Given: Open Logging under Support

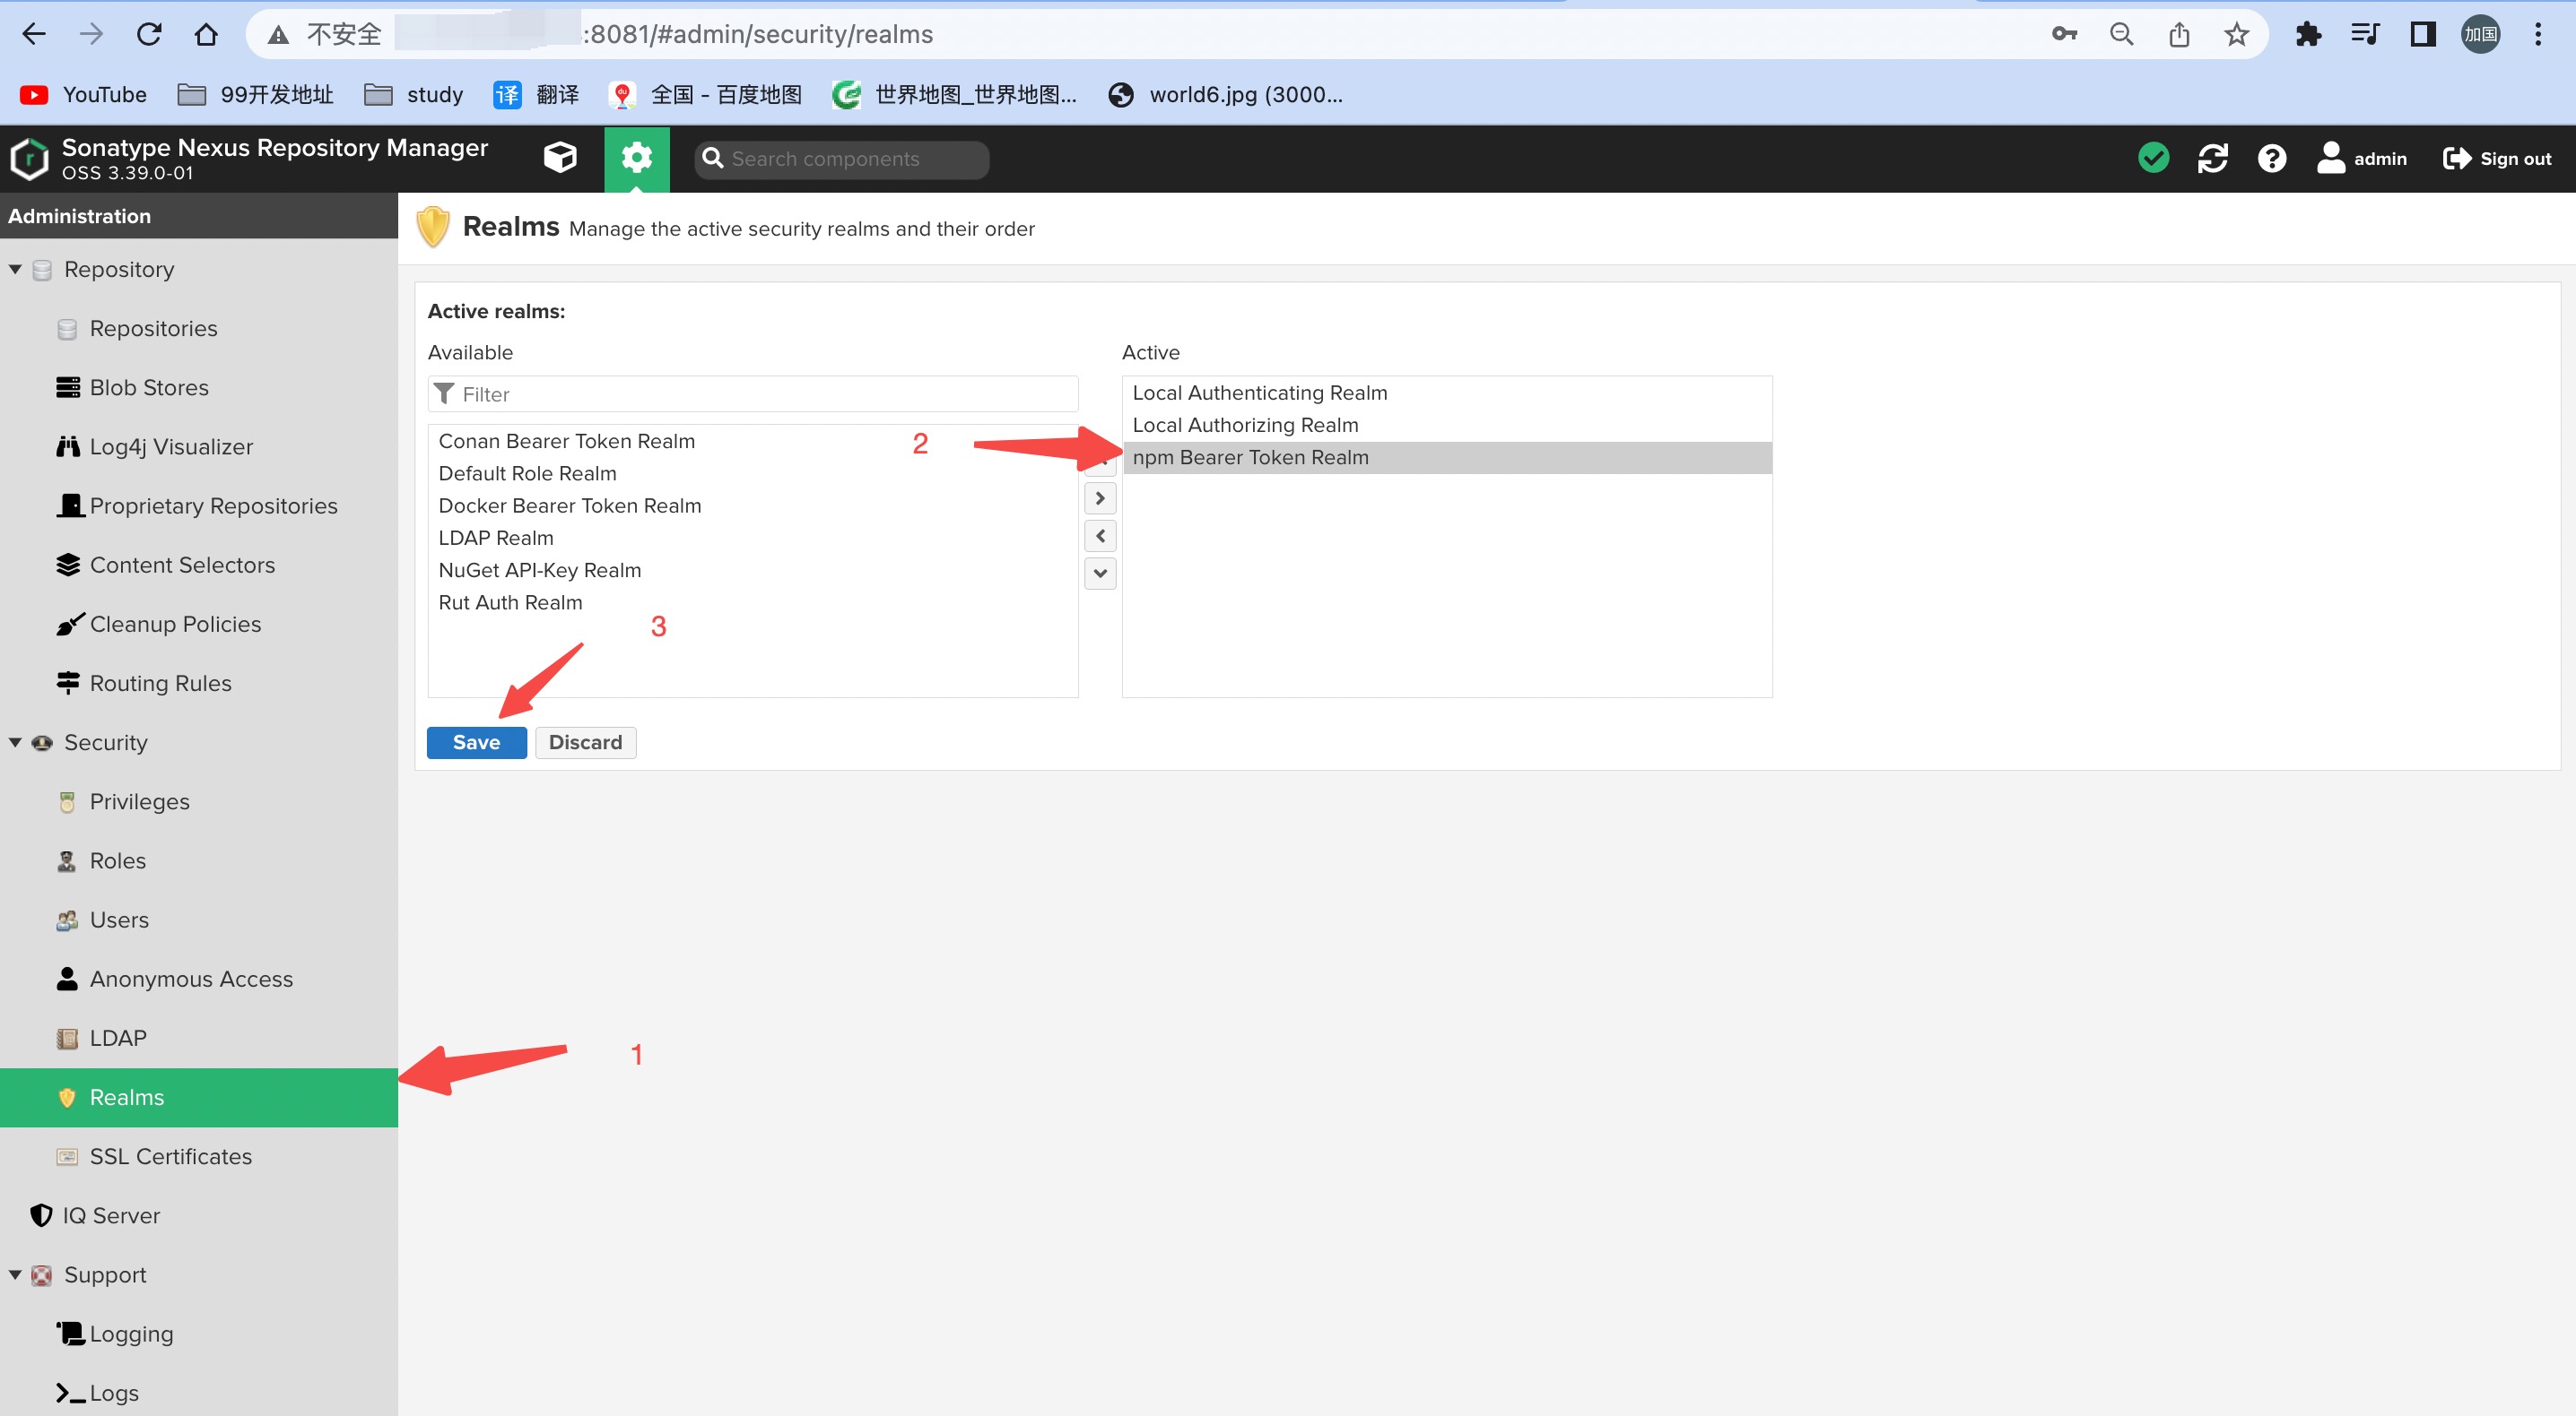Looking at the screenshot, I should tap(199, 1334).
